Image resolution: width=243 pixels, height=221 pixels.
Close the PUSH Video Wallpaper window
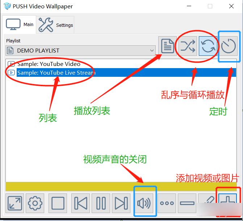coord(231,6)
